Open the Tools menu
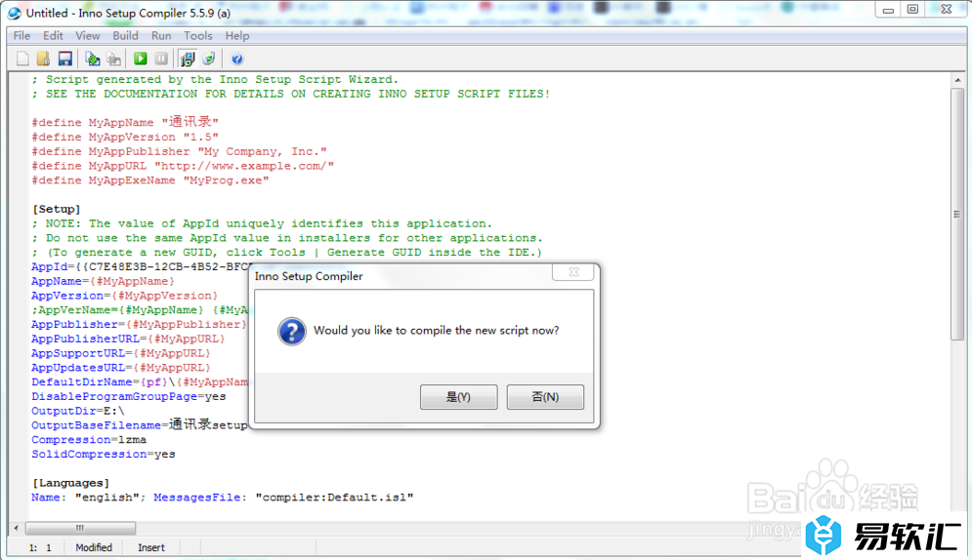The image size is (972, 560). tap(197, 36)
